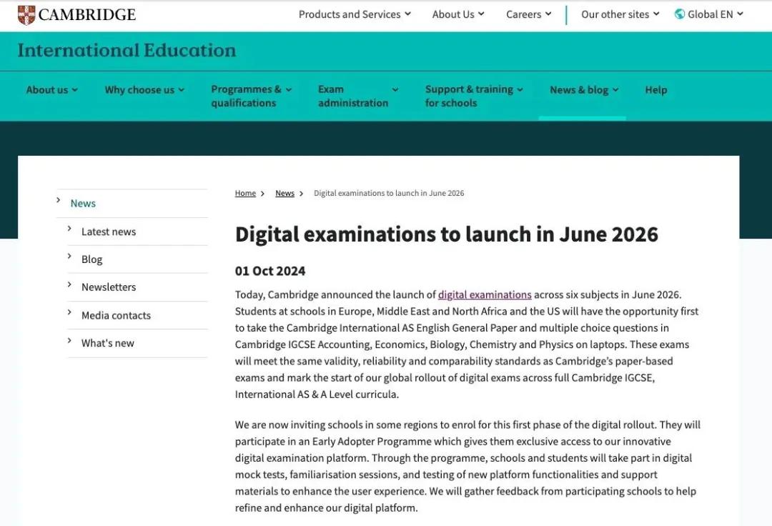Select the News & blog tab

[583, 90]
